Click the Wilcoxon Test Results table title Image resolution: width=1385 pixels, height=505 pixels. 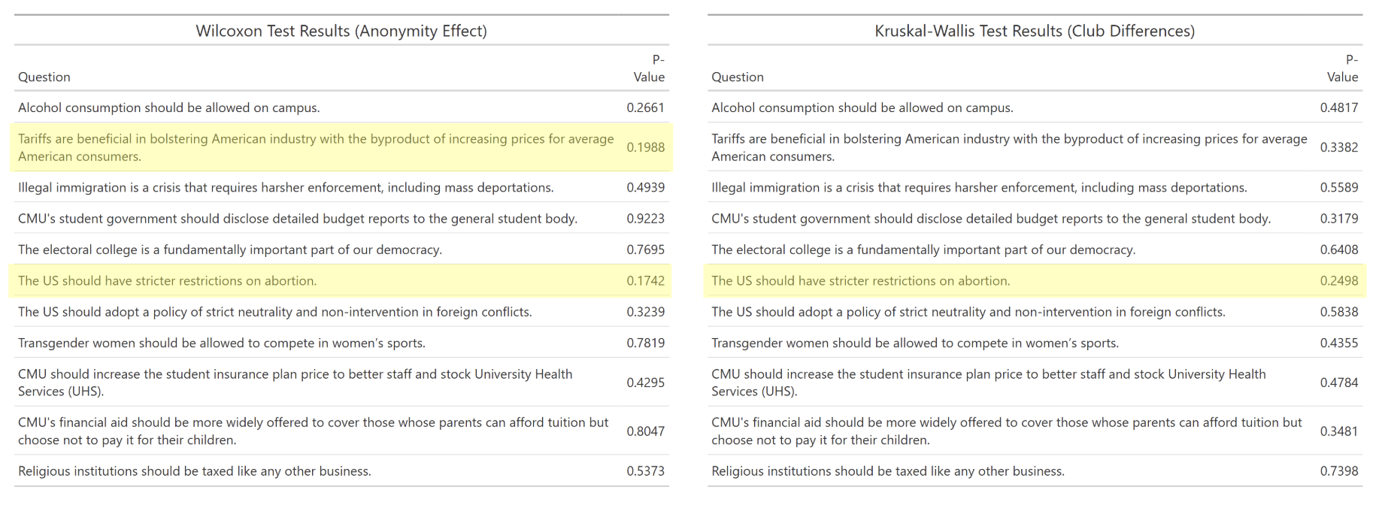click(x=341, y=31)
